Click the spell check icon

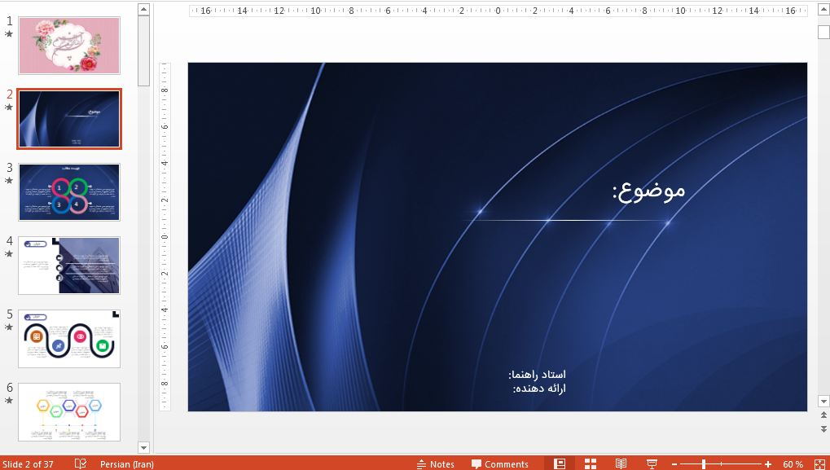click(81, 463)
